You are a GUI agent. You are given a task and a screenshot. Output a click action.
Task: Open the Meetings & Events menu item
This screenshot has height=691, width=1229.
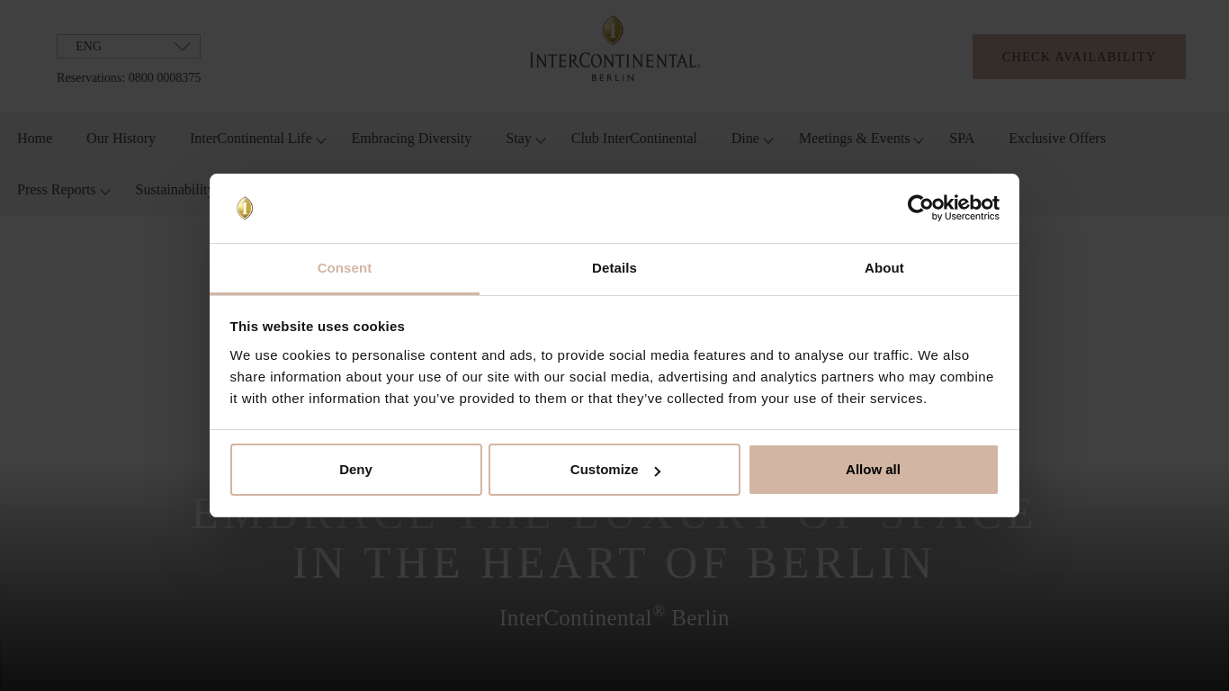(x=854, y=139)
